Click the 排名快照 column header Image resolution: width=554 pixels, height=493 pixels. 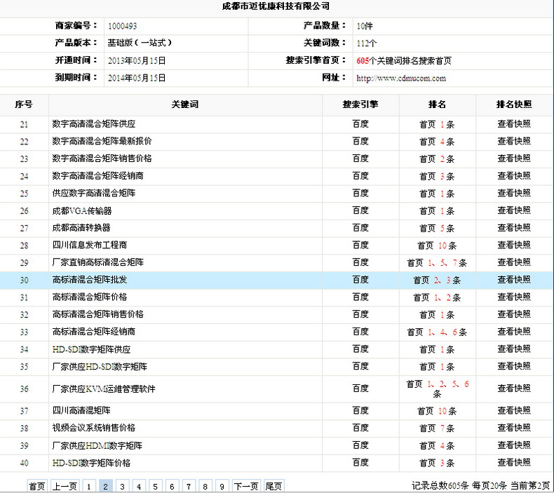click(x=514, y=104)
